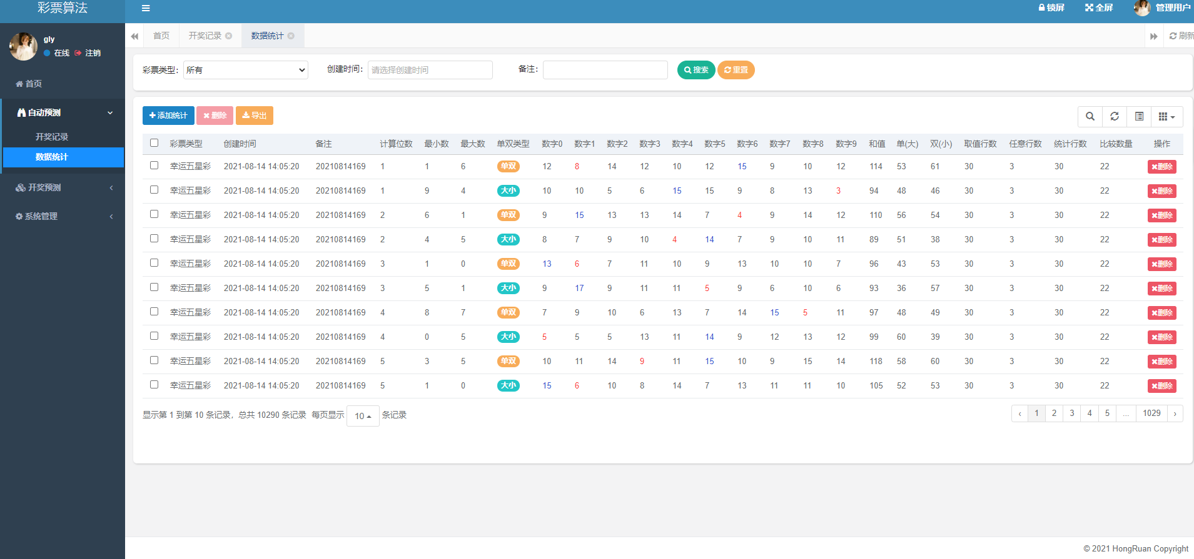Click the 添加统计 button
The width and height of the screenshot is (1194, 559).
(168, 116)
